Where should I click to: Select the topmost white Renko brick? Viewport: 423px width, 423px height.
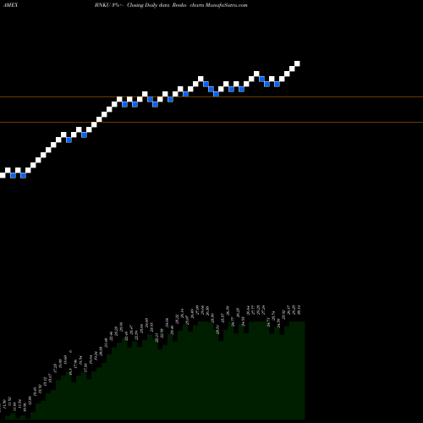point(297,63)
